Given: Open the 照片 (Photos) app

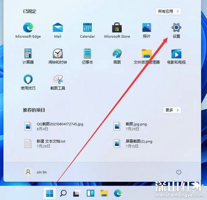Looking at the screenshot, I should [147, 30].
